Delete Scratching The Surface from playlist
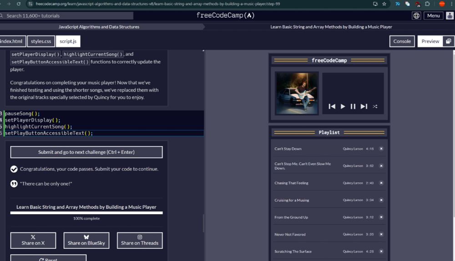455x261 pixels. pos(381,251)
